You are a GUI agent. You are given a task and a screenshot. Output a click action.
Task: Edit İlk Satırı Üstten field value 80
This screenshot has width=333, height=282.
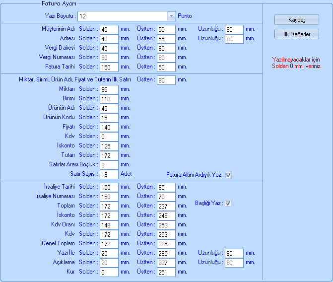pos(166,80)
